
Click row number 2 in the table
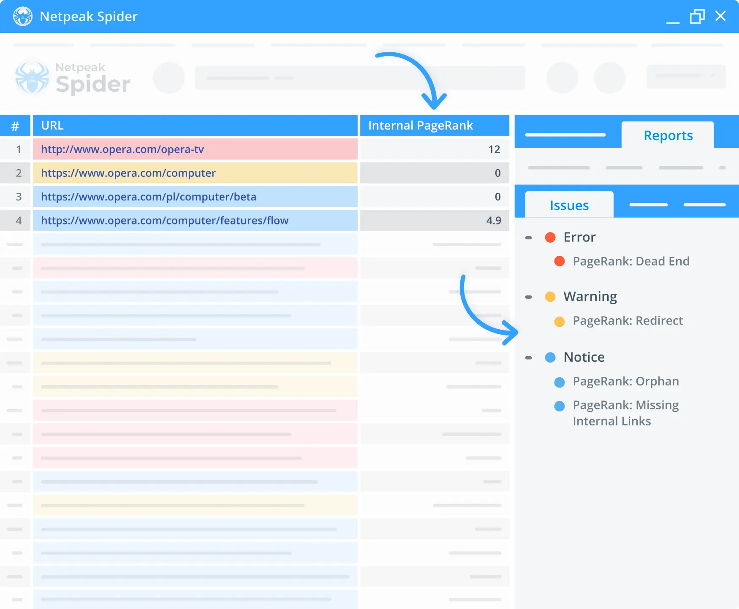pyautogui.click(x=15, y=173)
